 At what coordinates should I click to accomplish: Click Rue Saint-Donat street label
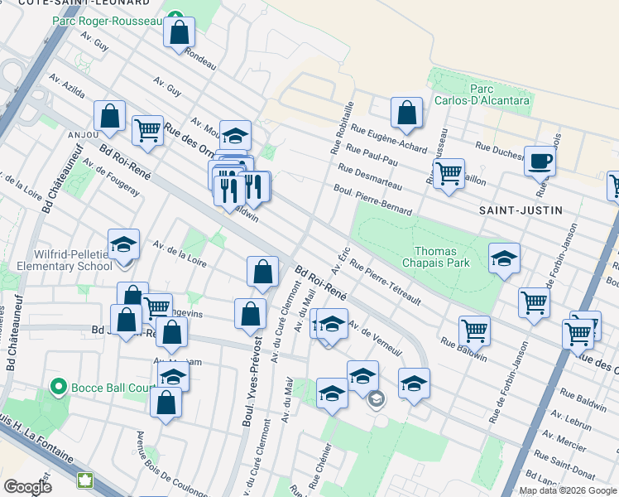coord(564,465)
